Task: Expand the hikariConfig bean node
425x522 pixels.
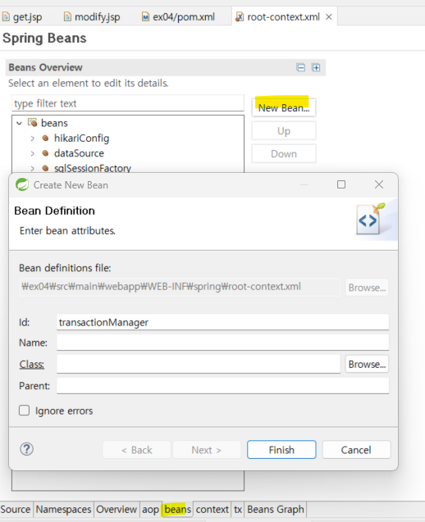Action: tap(32, 138)
